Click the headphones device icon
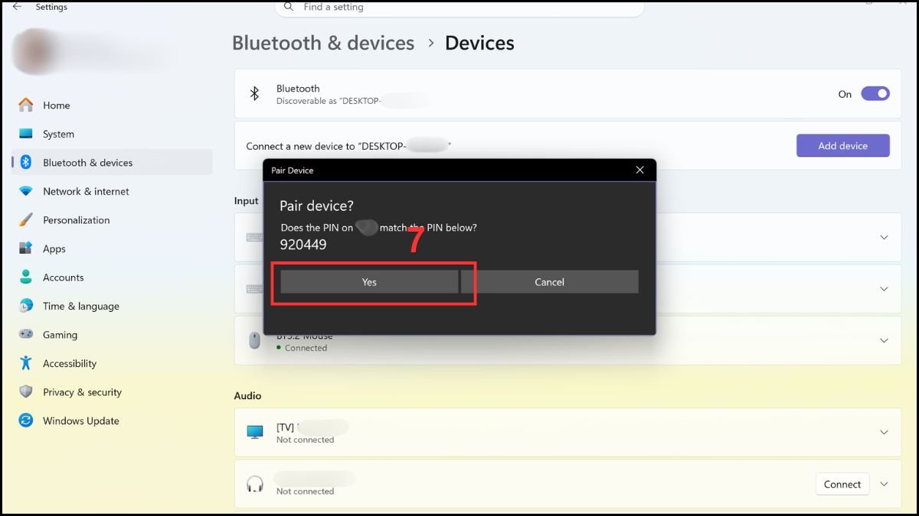Image resolution: width=919 pixels, height=516 pixels. (x=255, y=484)
